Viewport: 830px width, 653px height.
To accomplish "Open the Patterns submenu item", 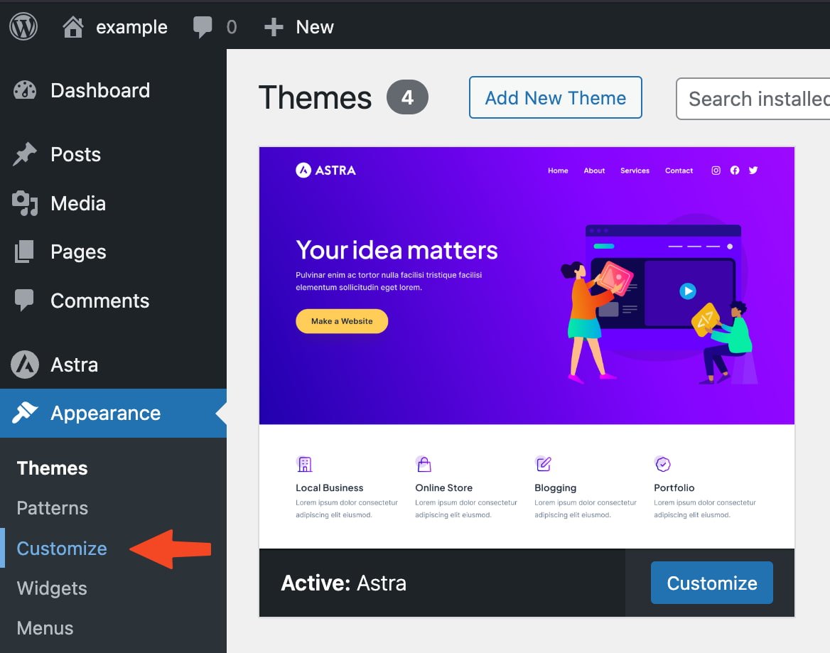I will coord(53,508).
